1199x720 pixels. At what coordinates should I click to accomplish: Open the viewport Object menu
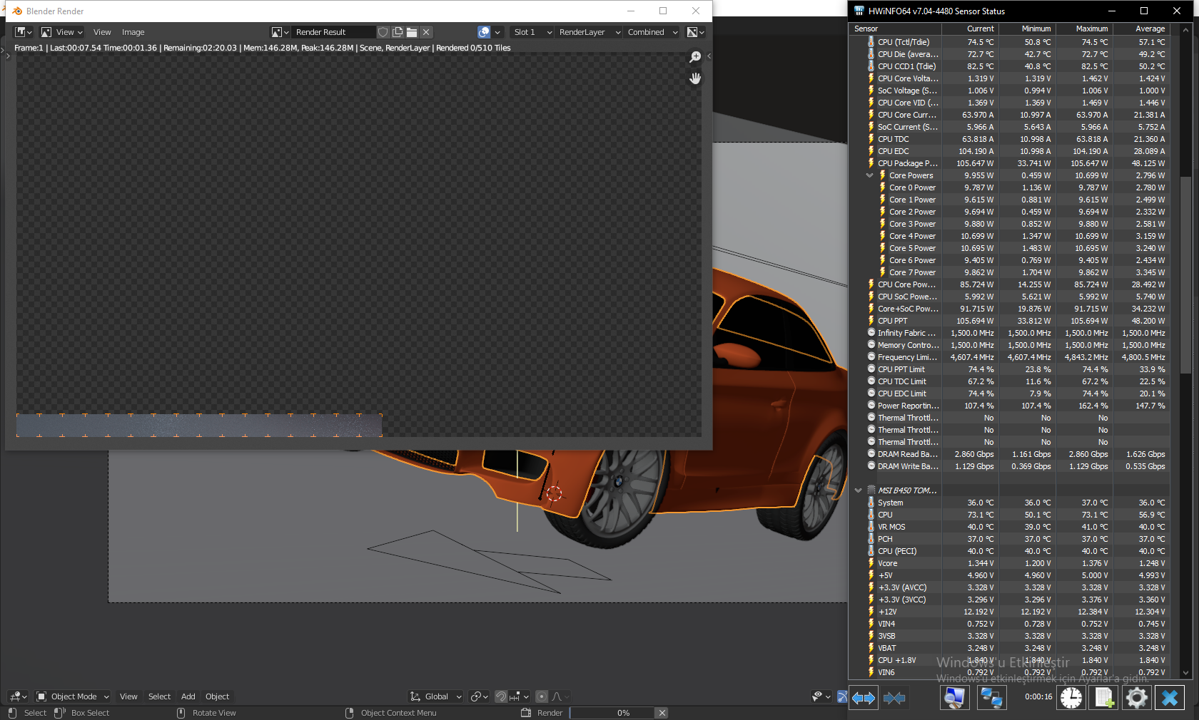217,696
